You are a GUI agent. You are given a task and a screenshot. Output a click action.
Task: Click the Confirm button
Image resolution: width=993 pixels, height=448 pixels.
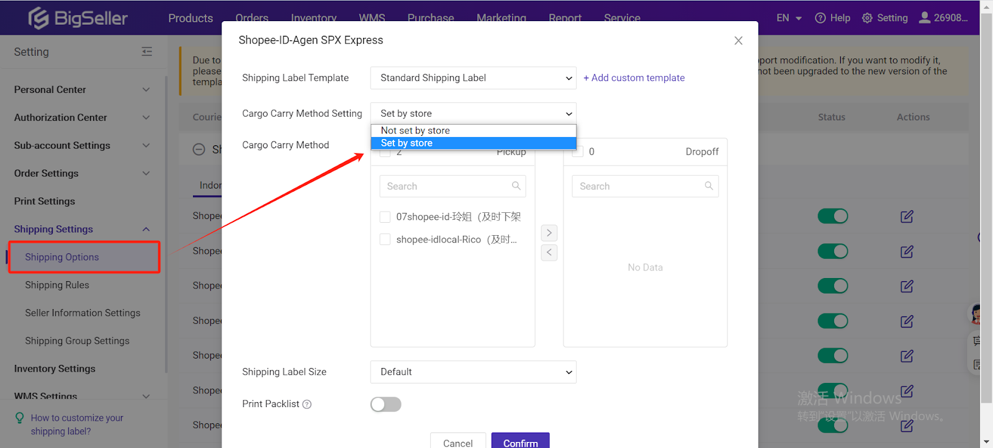520,442
